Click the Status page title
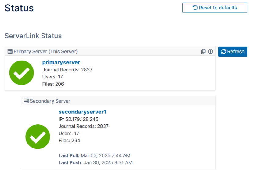The height and width of the screenshot is (181, 273). click(19, 8)
